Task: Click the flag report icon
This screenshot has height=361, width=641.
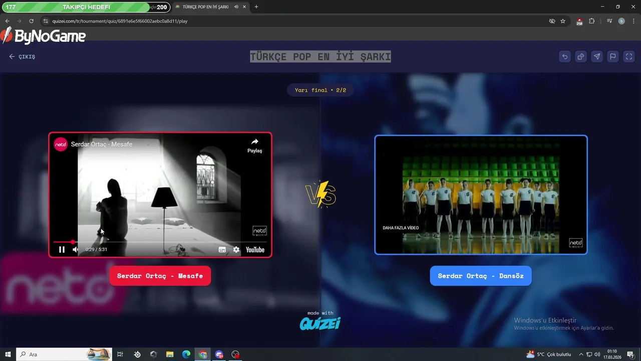Action: pos(613,57)
